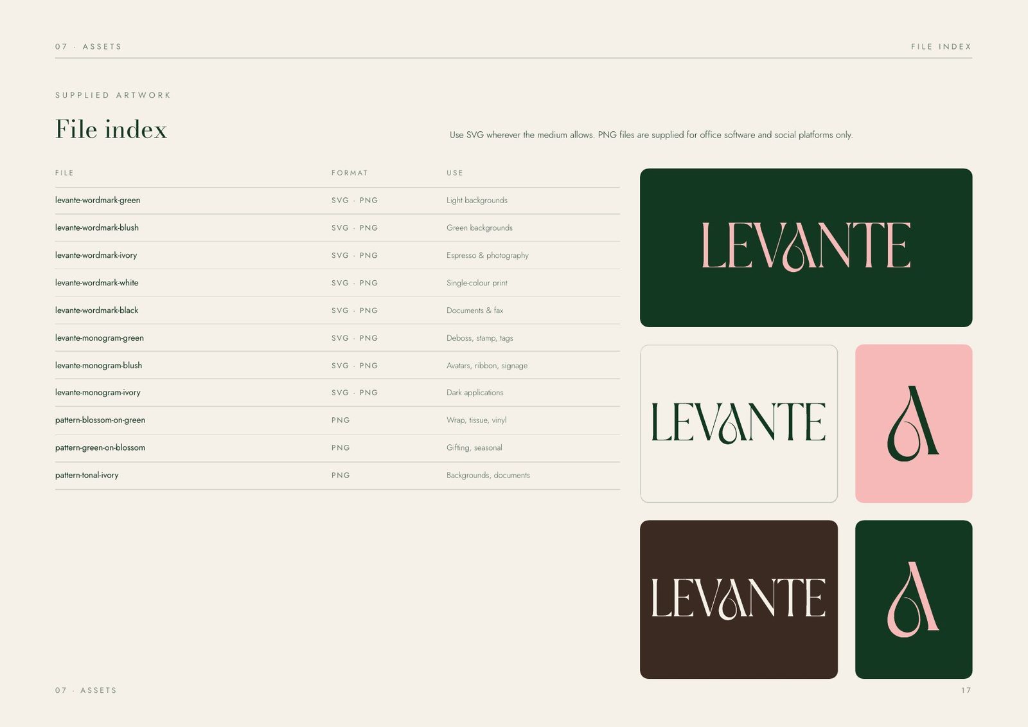Click file name pattern-tonal-ivory

click(87, 476)
